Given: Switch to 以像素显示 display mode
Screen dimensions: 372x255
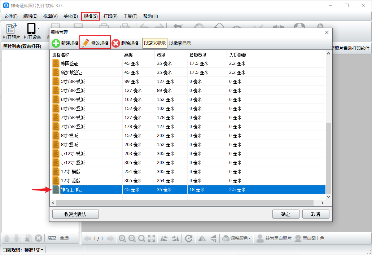Looking at the screenshot, I should 180,43.
